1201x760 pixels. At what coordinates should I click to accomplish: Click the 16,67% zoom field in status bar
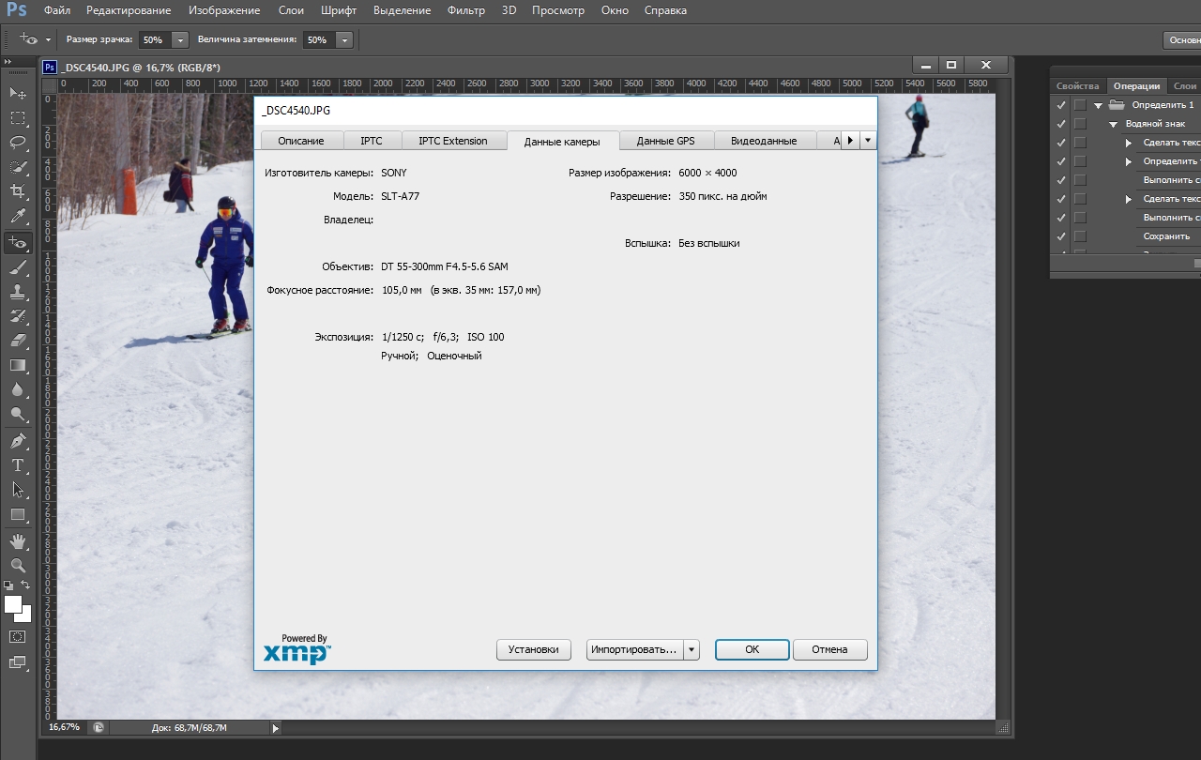point(65,727)
